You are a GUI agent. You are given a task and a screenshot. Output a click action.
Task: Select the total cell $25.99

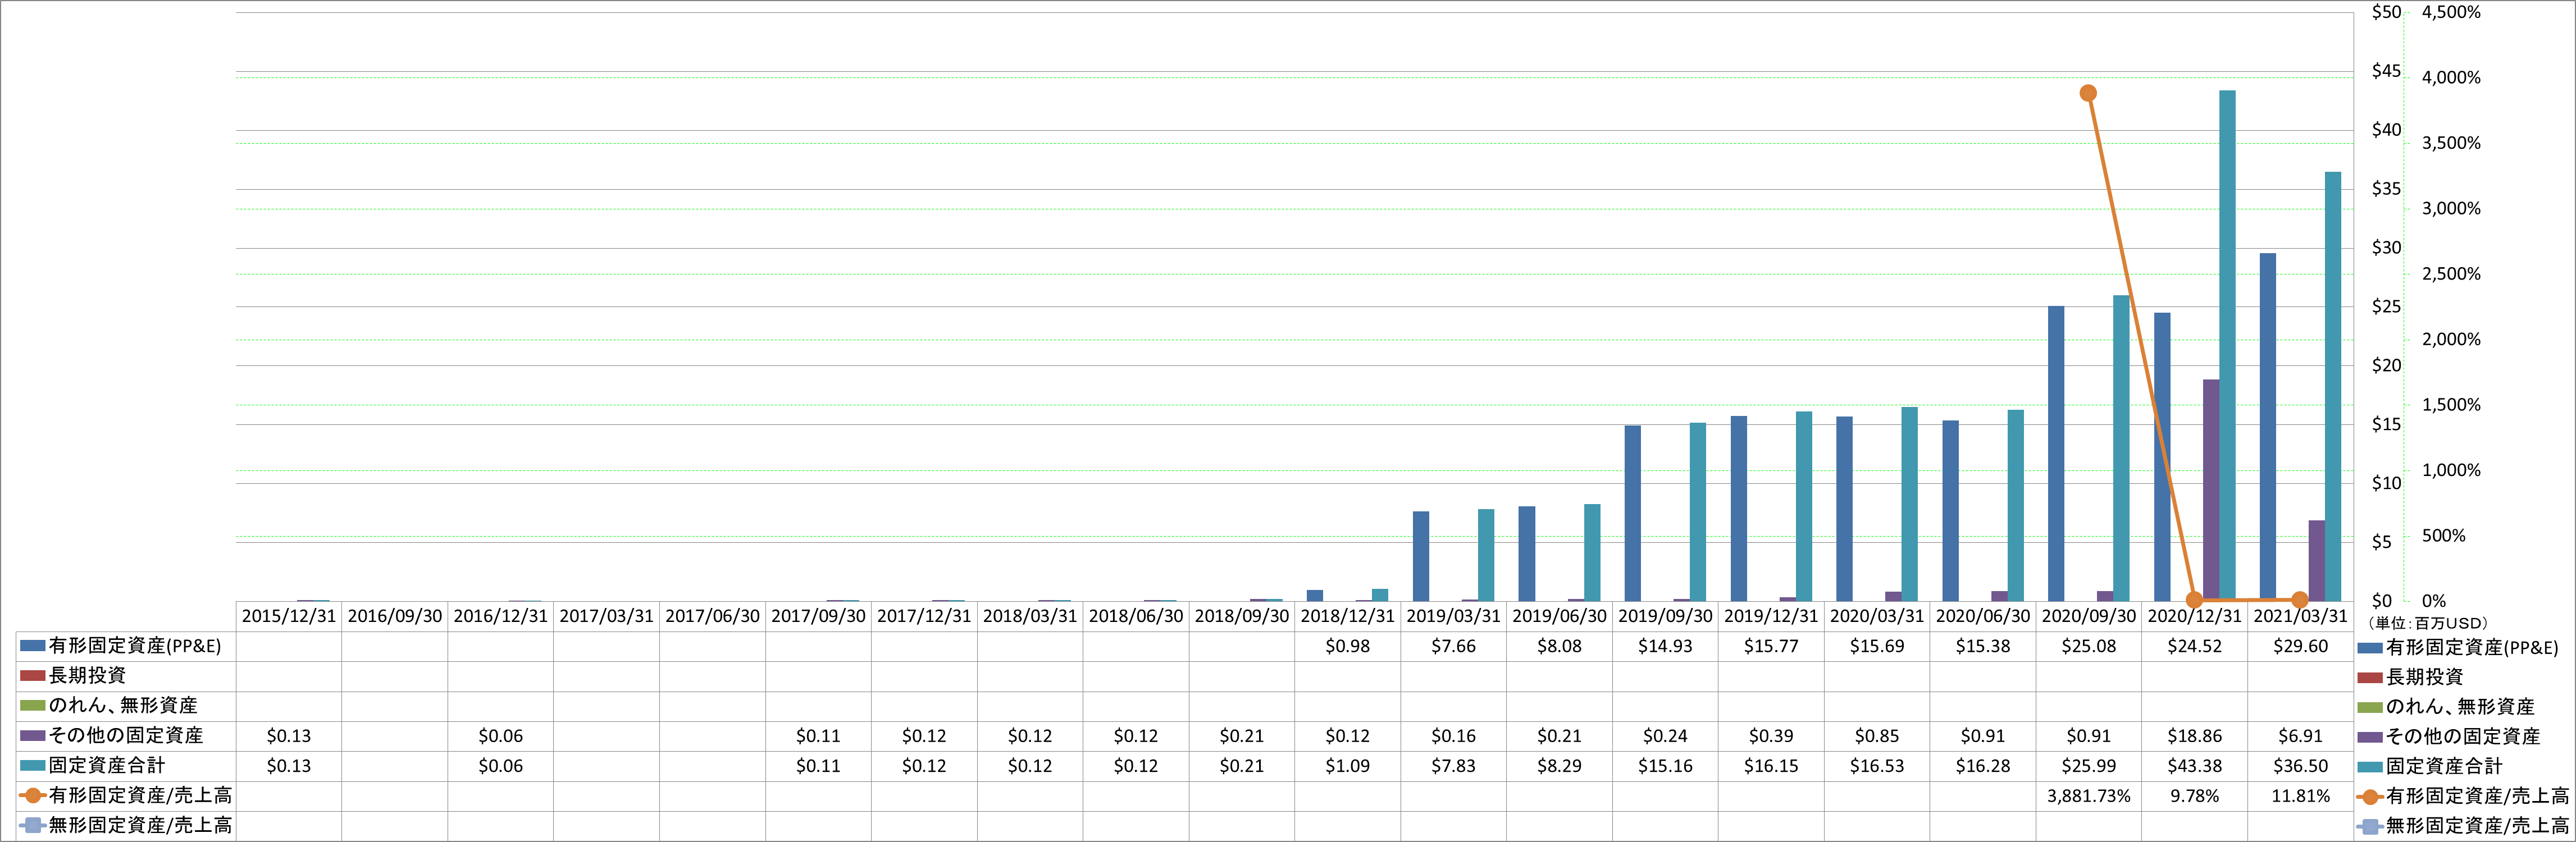pos(2088,766)
